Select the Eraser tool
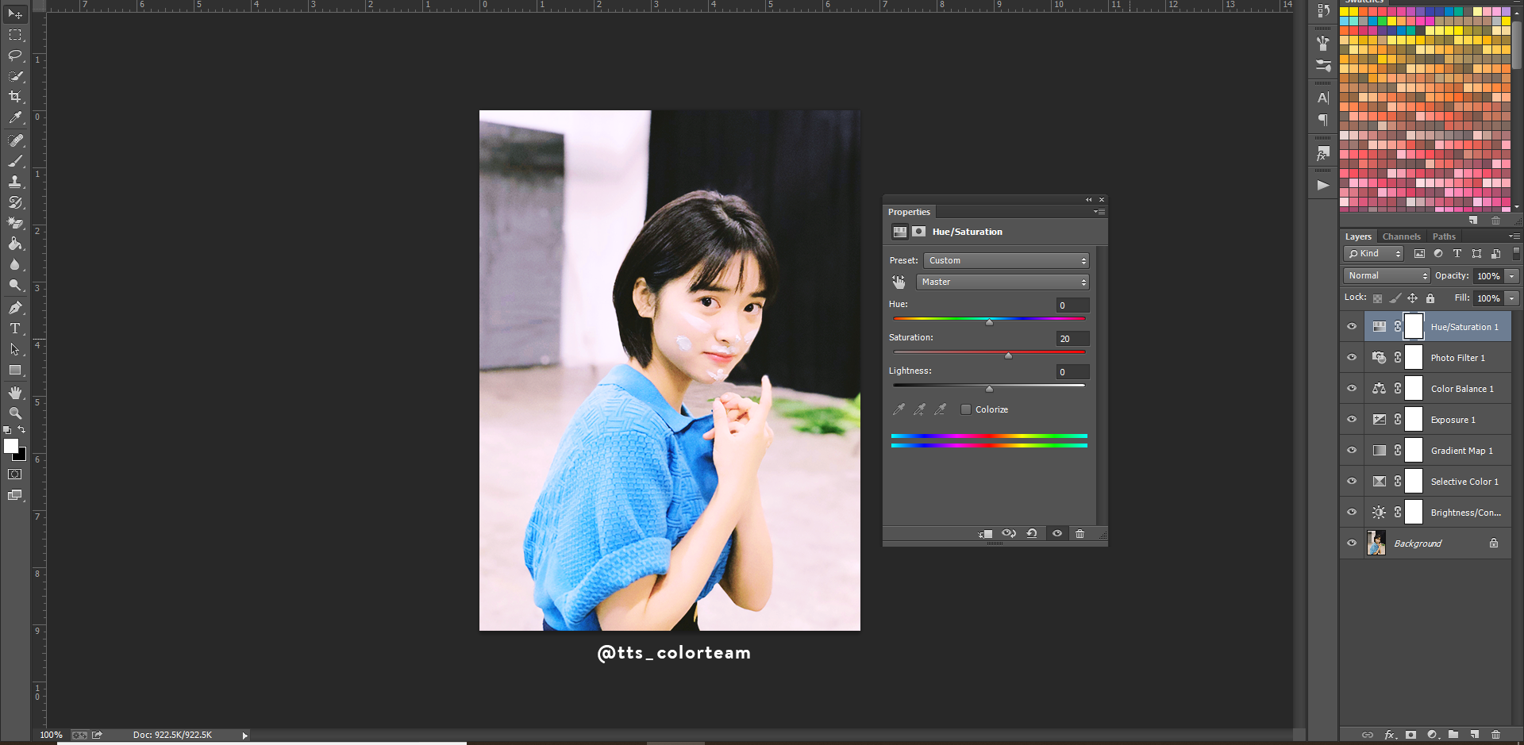Image resolution: width=1524 pixels, height=745 pixels. coord(15,223)
